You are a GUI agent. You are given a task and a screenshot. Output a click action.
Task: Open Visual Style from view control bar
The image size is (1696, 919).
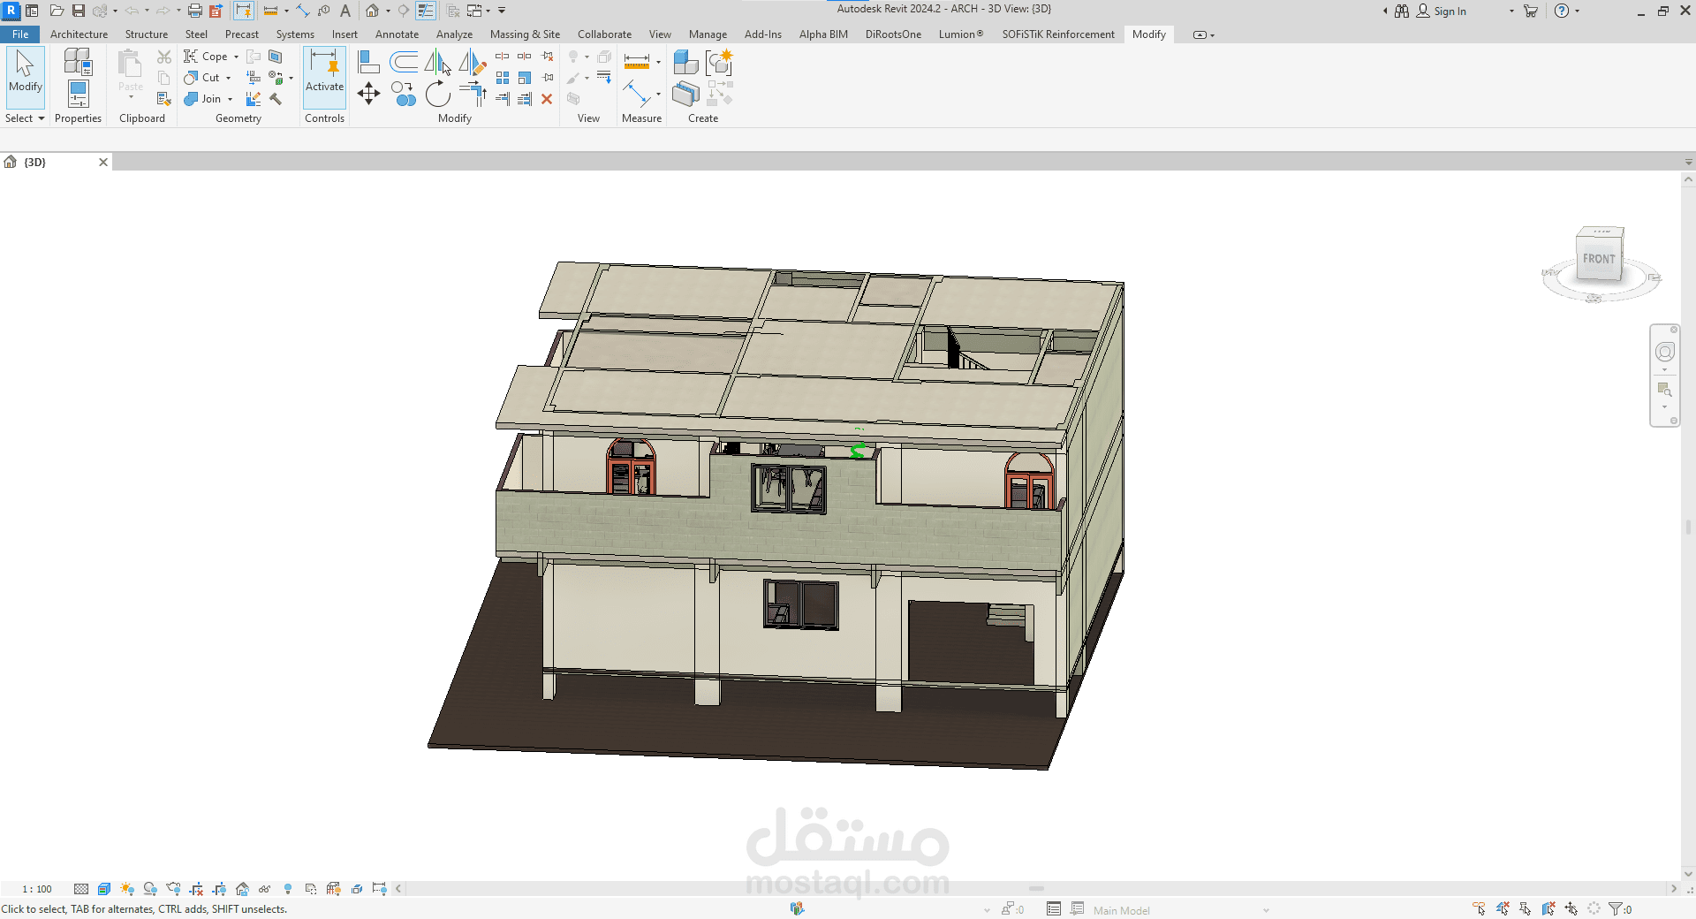[x=104, y=889]
